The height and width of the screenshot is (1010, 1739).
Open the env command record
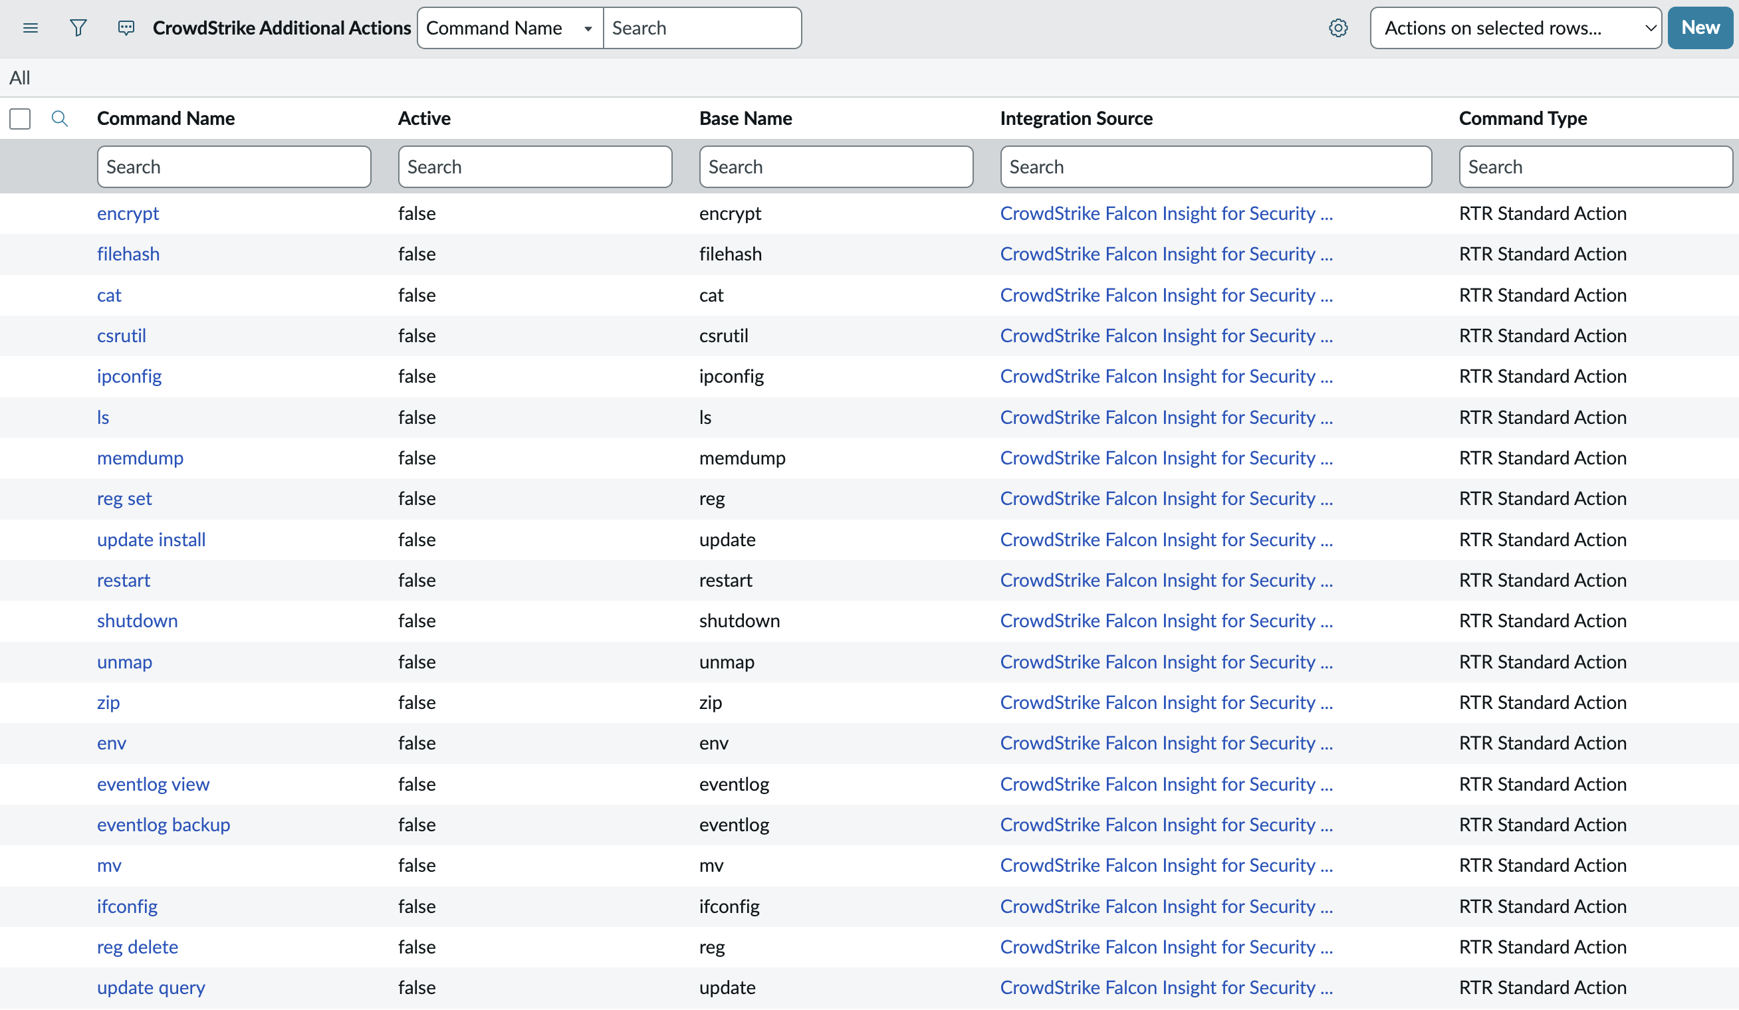pyautogui.click(x=112, y=743)
